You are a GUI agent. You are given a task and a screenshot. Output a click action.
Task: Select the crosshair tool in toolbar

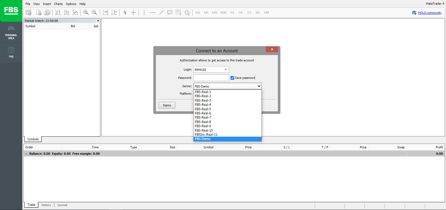[x=133, y=12]
